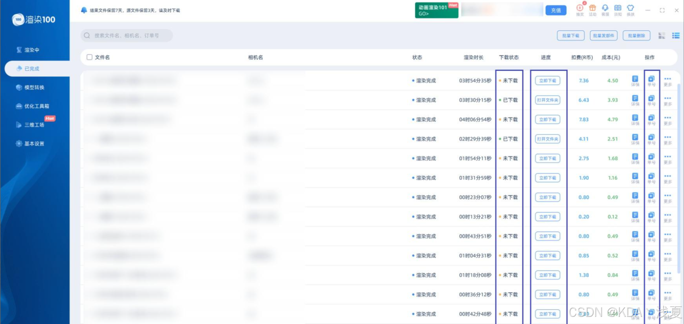Copy 单号 for the 00时36分12秒 row
Viewport: 684px width, 324px height.
tap(651, 295)
